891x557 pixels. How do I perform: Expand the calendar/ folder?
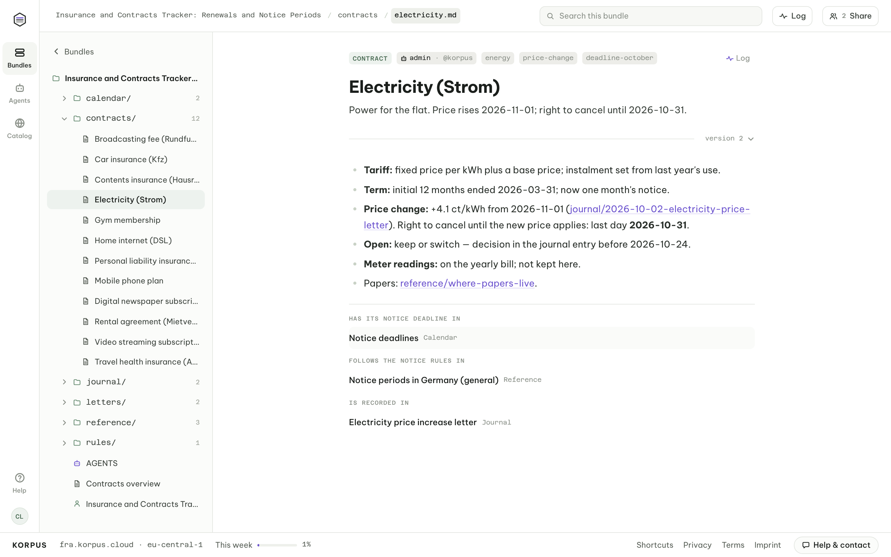click(64, 98)
